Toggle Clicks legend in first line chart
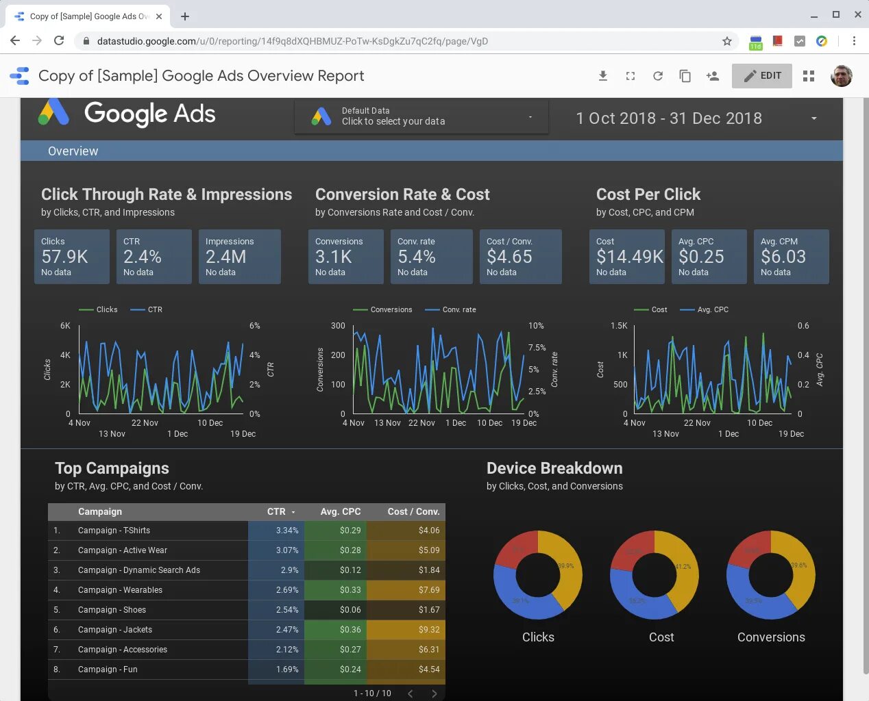The height and width of the screenshot is (701, 869). tap(99, 309)
